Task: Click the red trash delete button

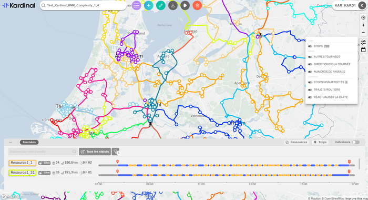Action: coord(197,5)
